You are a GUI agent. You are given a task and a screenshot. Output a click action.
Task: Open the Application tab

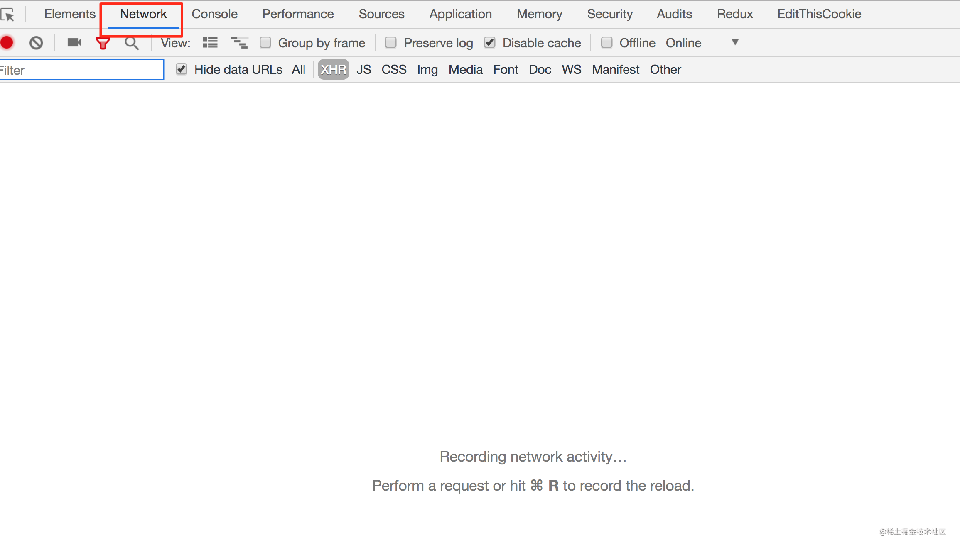pos(460,14)
